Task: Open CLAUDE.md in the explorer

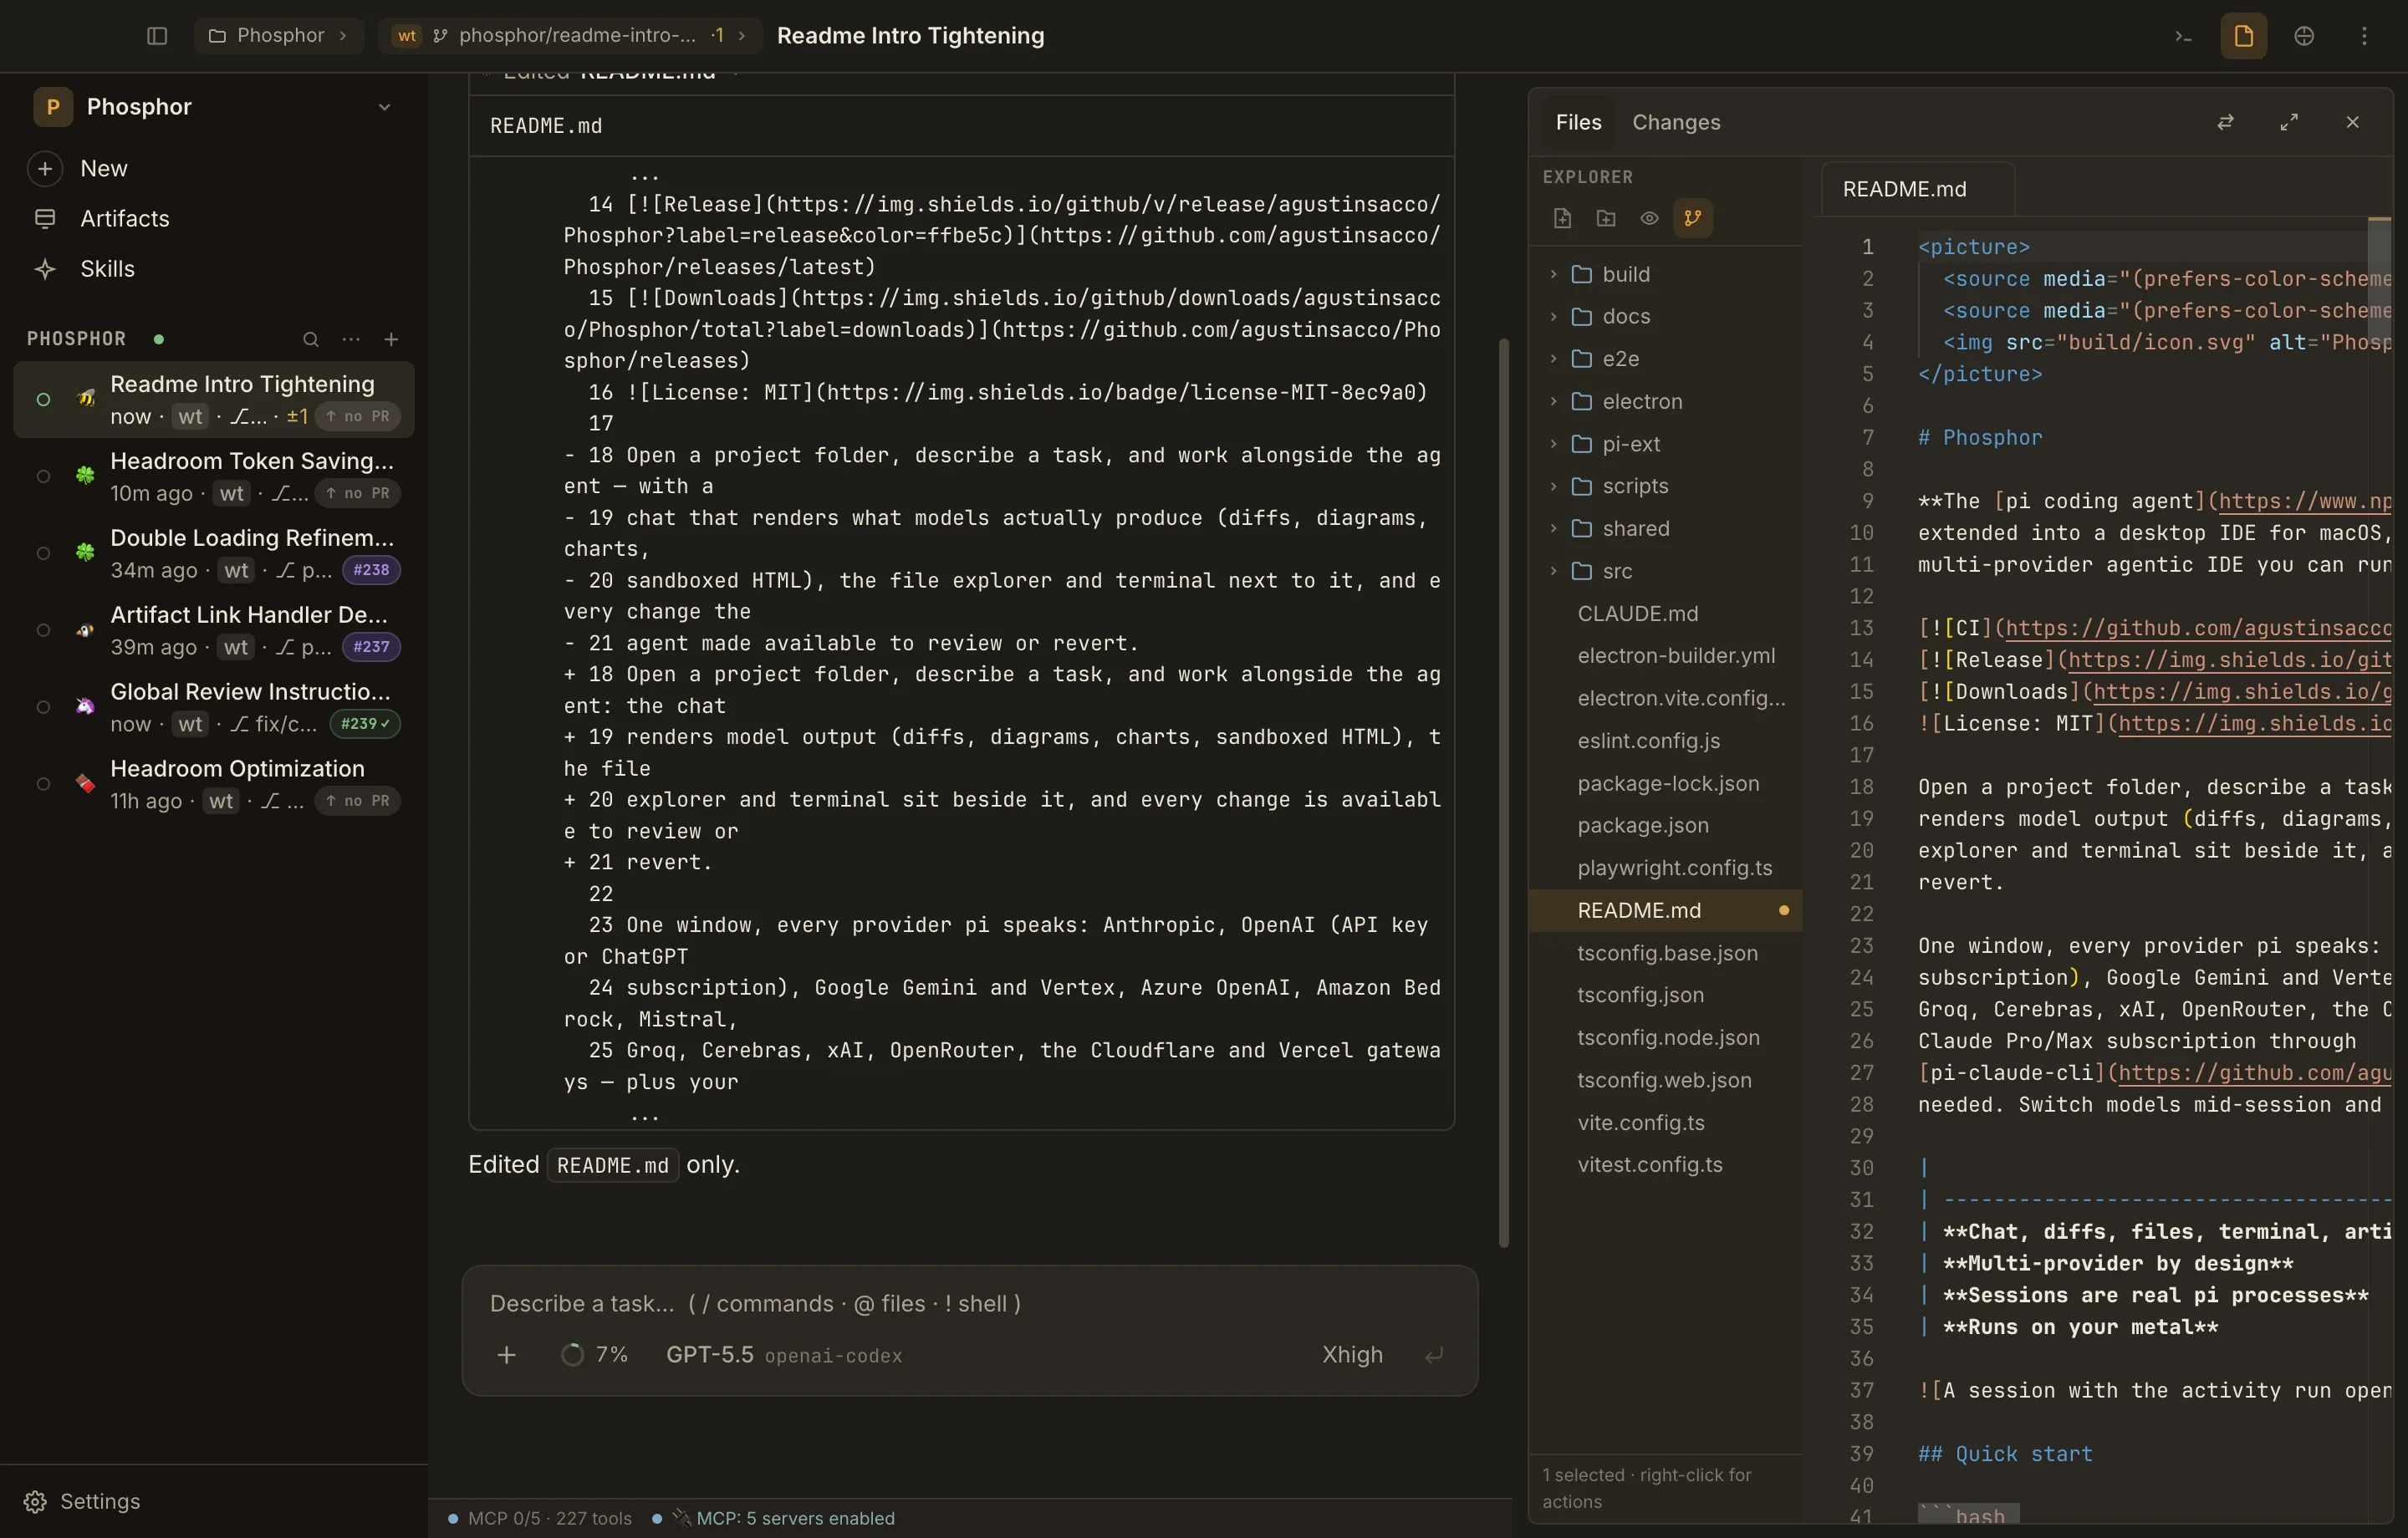Action: [x=1665, y=613]
